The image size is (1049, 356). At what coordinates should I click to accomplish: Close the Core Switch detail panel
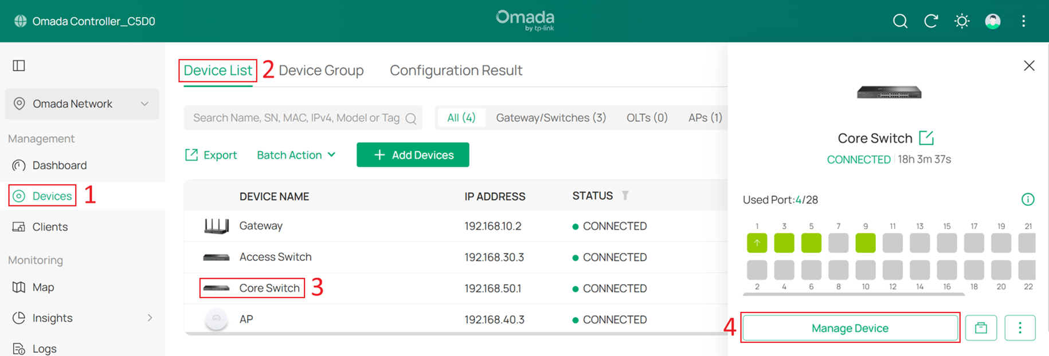coord(1029,66)
